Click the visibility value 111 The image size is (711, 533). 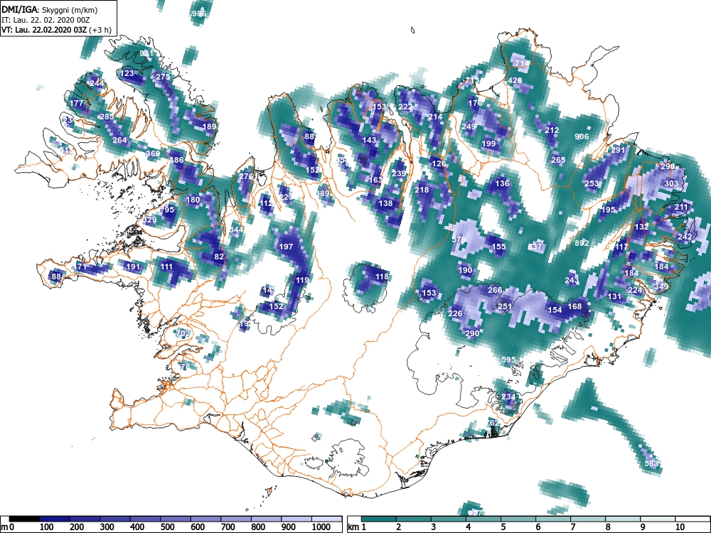166,266
